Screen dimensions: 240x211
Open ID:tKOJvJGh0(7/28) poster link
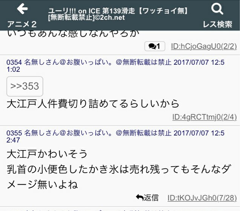(x=202, y=198)
